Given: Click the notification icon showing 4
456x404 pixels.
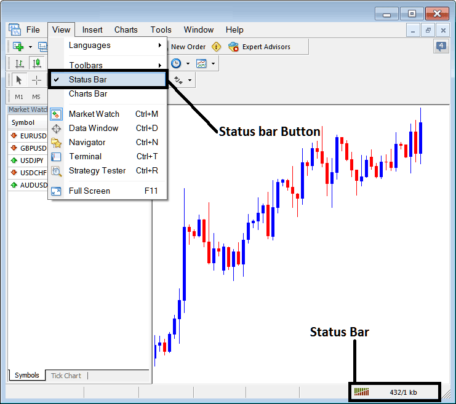Looking at the screenshot, I should pyautogui.click(x=441, y=46).
